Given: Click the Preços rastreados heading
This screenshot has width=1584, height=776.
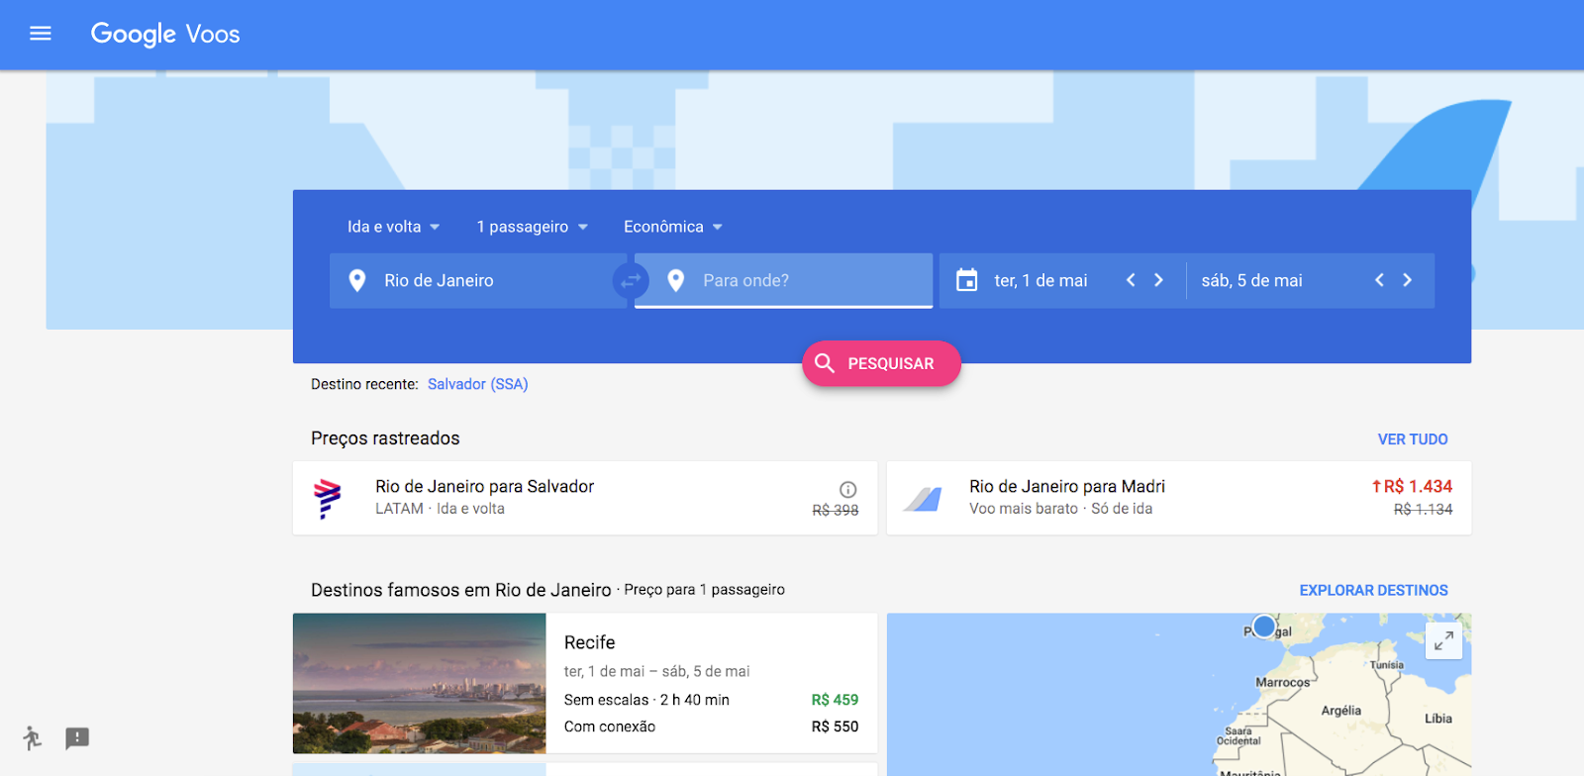Looking at the screenshot, I should click(x=385, y=438).
